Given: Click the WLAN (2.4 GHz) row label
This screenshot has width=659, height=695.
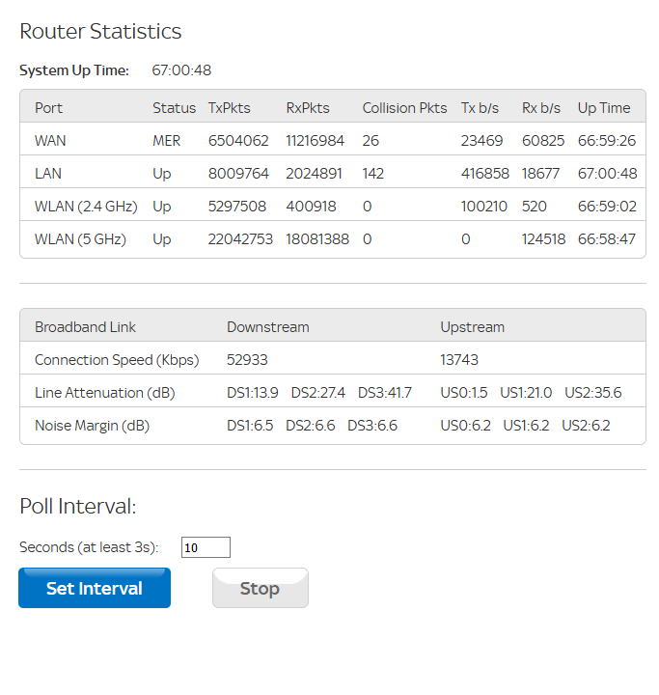Looking at the screenshot, I should pos(86,207).
